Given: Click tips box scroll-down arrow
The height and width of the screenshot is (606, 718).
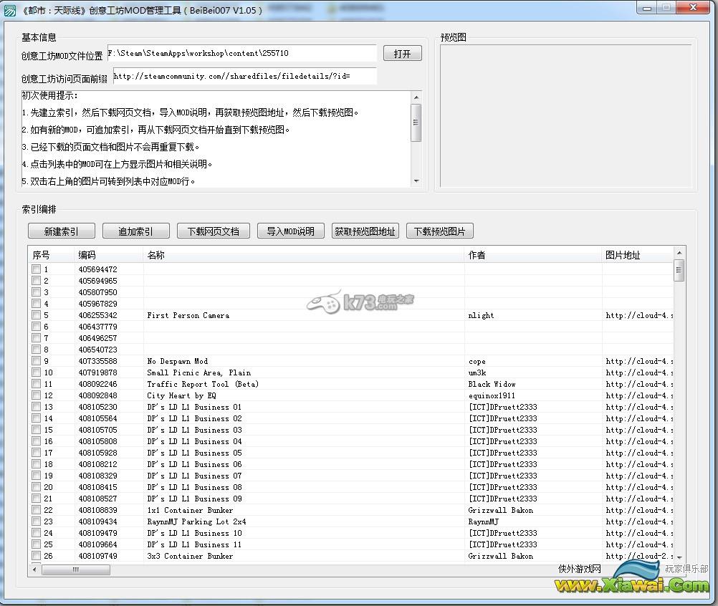Looking at the screenshot, I should tap(416, 181).
